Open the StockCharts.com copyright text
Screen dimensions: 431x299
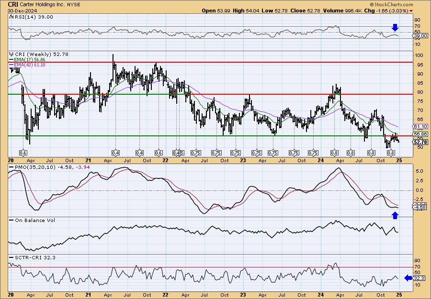pos(391,4)
